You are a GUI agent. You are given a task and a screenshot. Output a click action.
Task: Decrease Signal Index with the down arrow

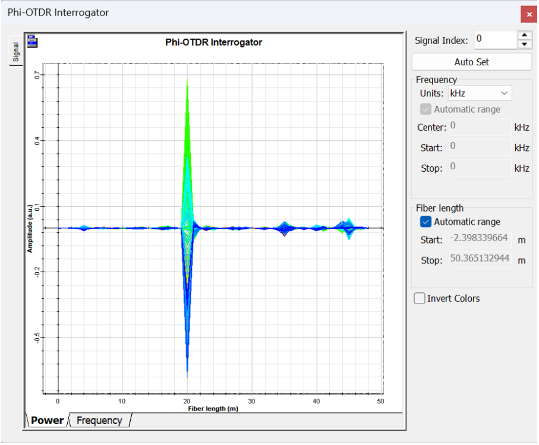[524, 44]
